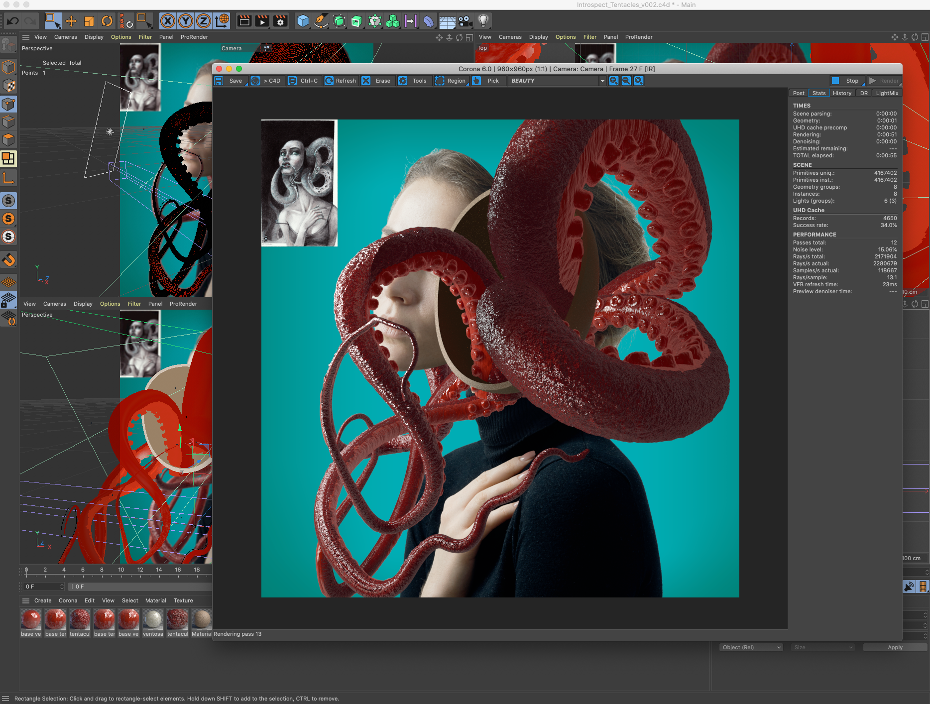
Task: Switch to the Post tab
Action: (x=799, y=93)
